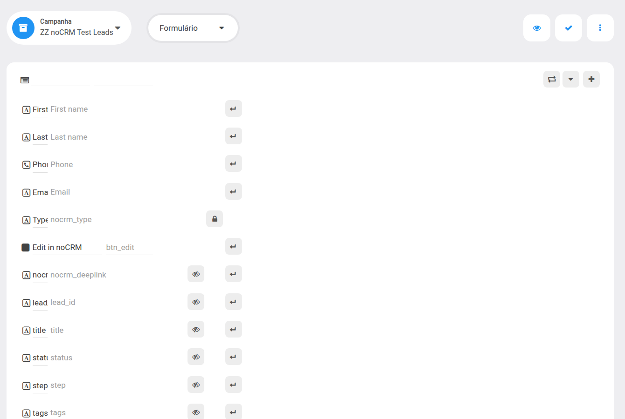Open the Formulário dropdown
The image size is (625, 419).
193,28
